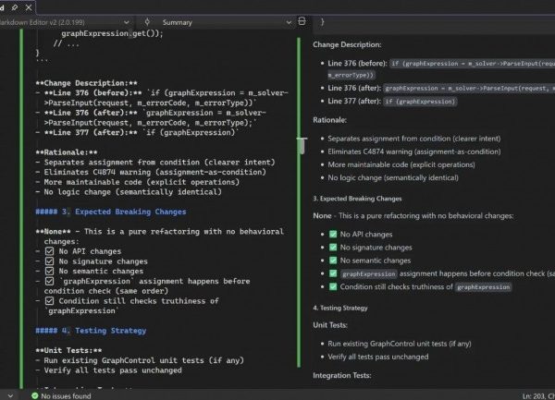The height and width of the screenshot is (400, 555).
Task: Click preview bullet Verify all tests pass unchanged
Action: (x=378, y=357)
